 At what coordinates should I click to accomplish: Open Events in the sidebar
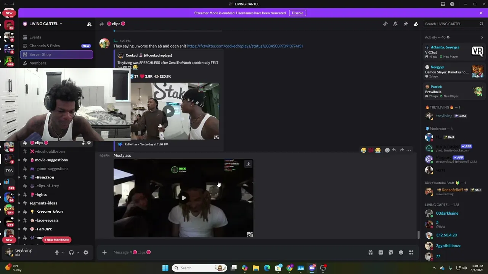click(x=56, y=37)
